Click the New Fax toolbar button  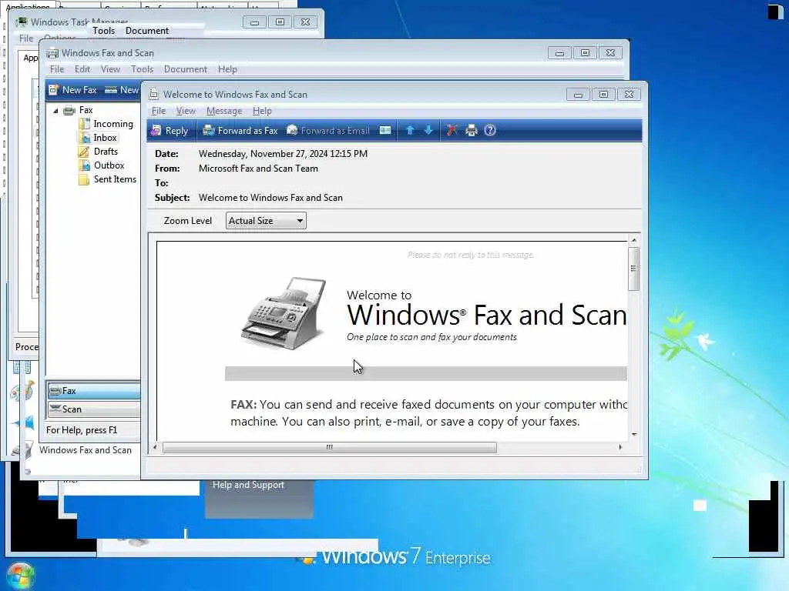click(x=72, y=90)
